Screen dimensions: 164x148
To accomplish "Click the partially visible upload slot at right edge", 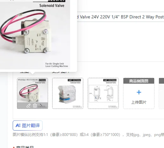I will pyautogui.click(x=161, y=93).
